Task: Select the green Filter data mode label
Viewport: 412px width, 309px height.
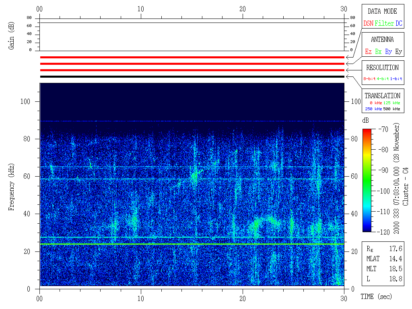Action: (384, 23)
